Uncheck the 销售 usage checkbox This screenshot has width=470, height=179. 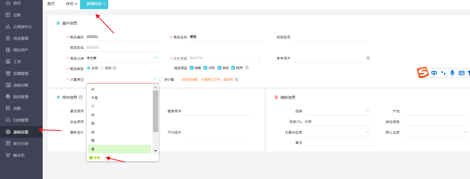(192, 68)
